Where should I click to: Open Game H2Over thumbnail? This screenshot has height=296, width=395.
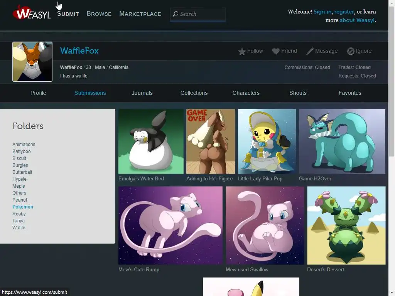[342, 141]
